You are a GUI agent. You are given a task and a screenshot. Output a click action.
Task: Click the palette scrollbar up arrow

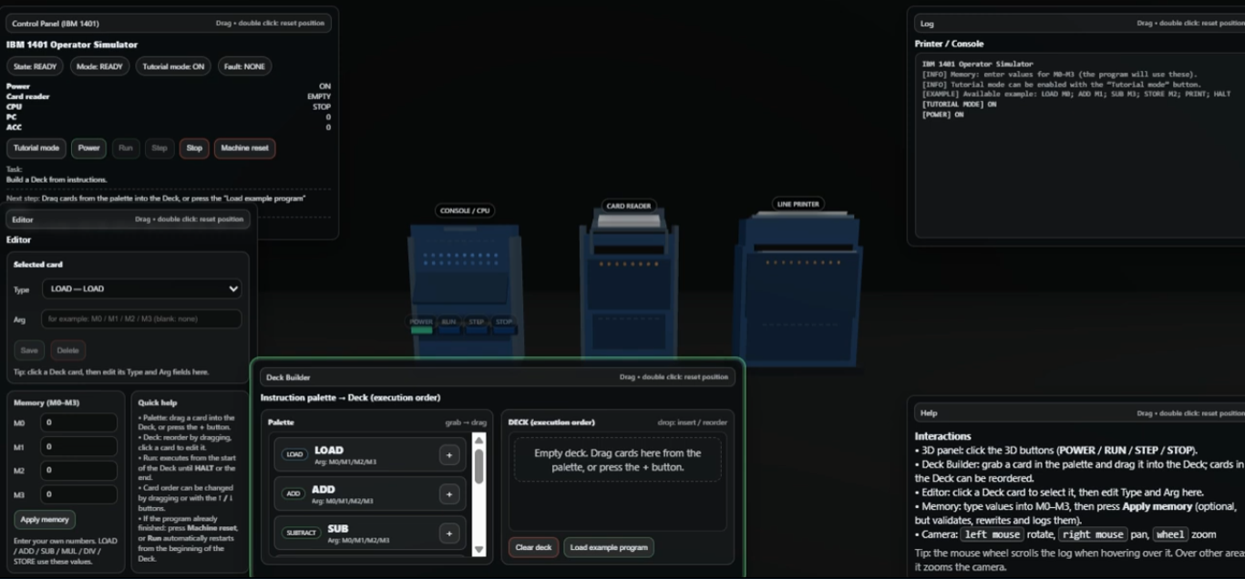pos(478,439)
